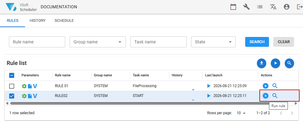The width and height of the screenshot is (303, 121).
Task: Click the round run button above rule list
Action: pos(275,63)
